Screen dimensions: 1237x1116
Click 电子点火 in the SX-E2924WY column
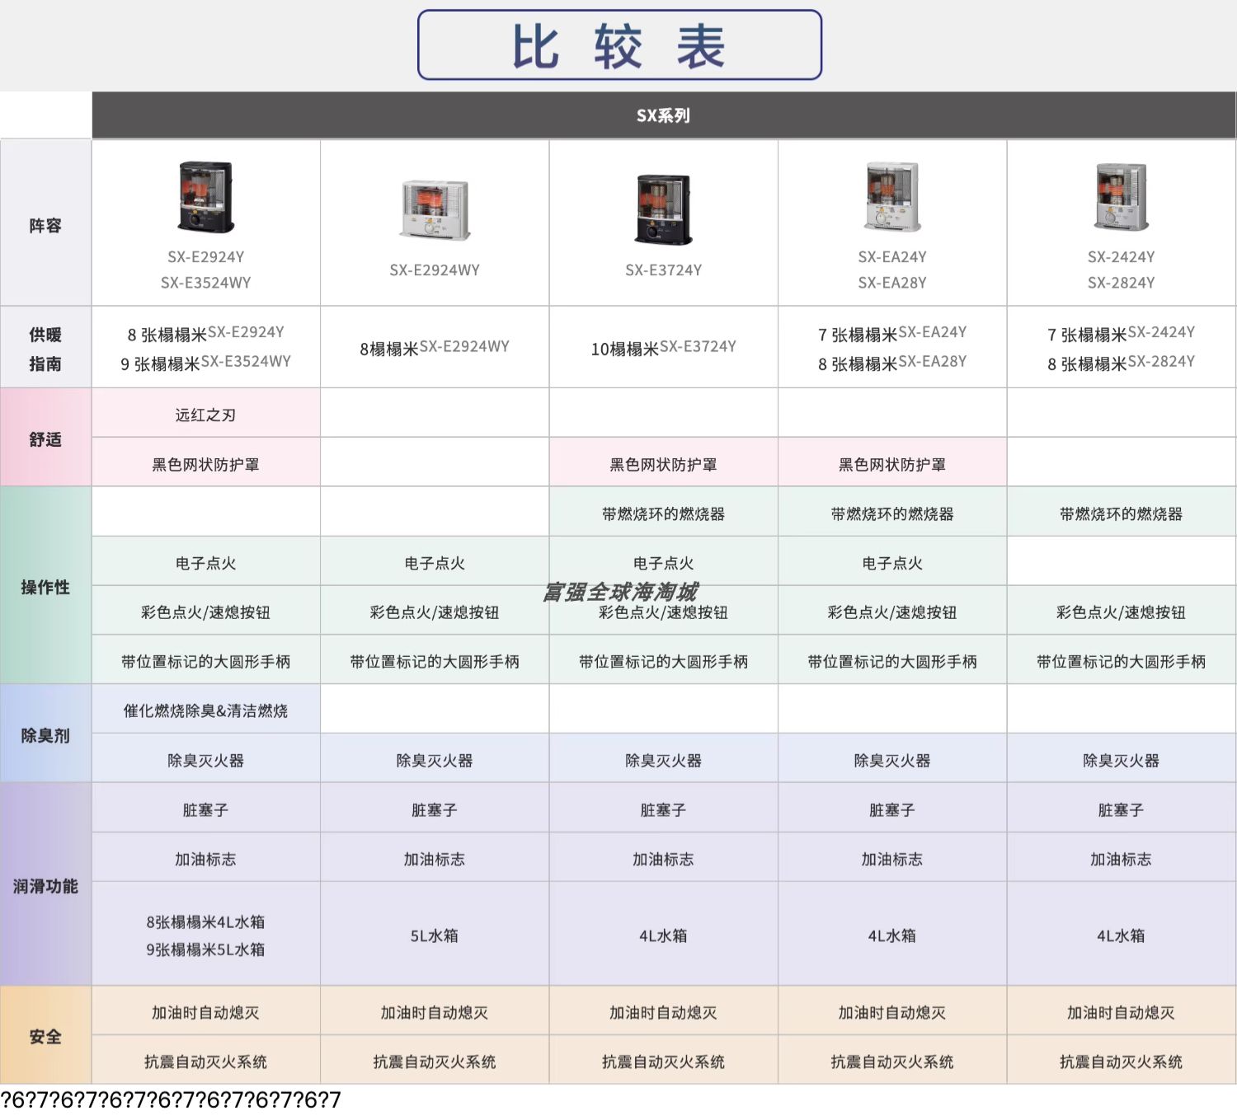pos(435,563)
